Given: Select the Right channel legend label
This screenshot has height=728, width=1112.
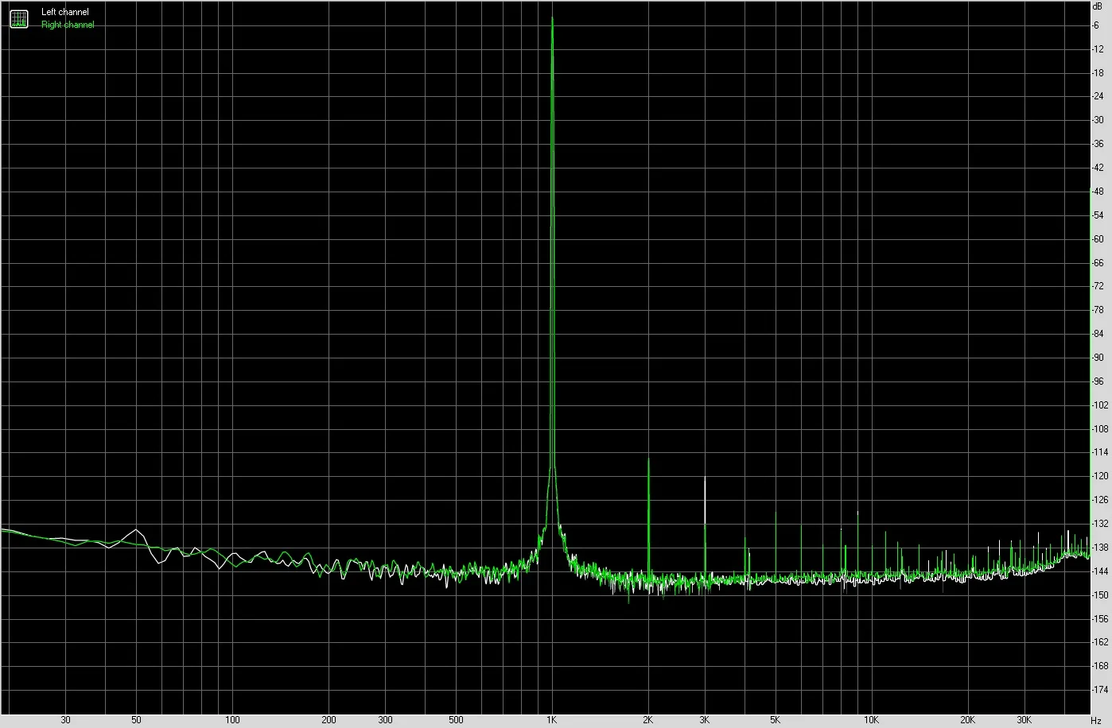Looking at the screenshot, I should point(68,25).
